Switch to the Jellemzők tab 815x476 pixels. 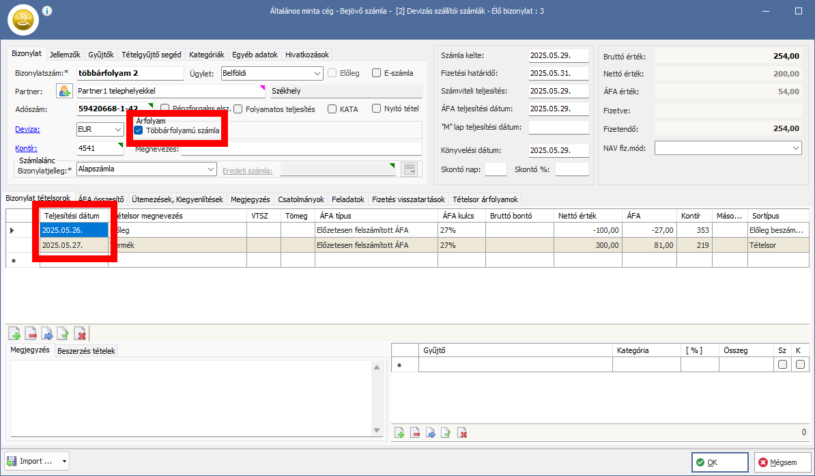pos(65,55)
